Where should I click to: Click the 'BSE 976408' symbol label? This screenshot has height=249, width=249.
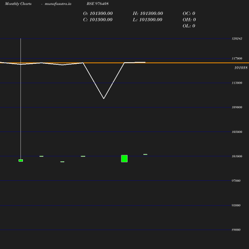coord(98,3)
